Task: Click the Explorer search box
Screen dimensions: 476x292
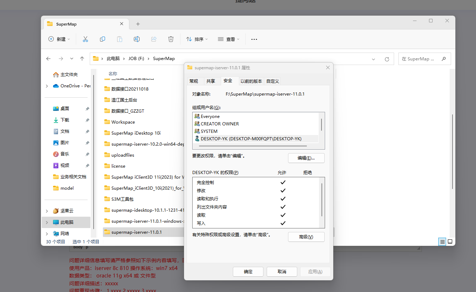Action: click(x=425, y=59)
